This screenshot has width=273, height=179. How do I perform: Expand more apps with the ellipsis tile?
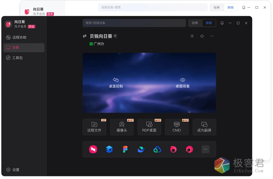click(205, 149)
